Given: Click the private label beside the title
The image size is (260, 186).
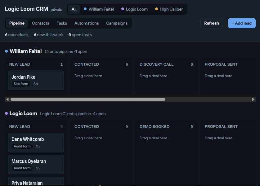Looking at the screenshot, I should click(56, 10).
